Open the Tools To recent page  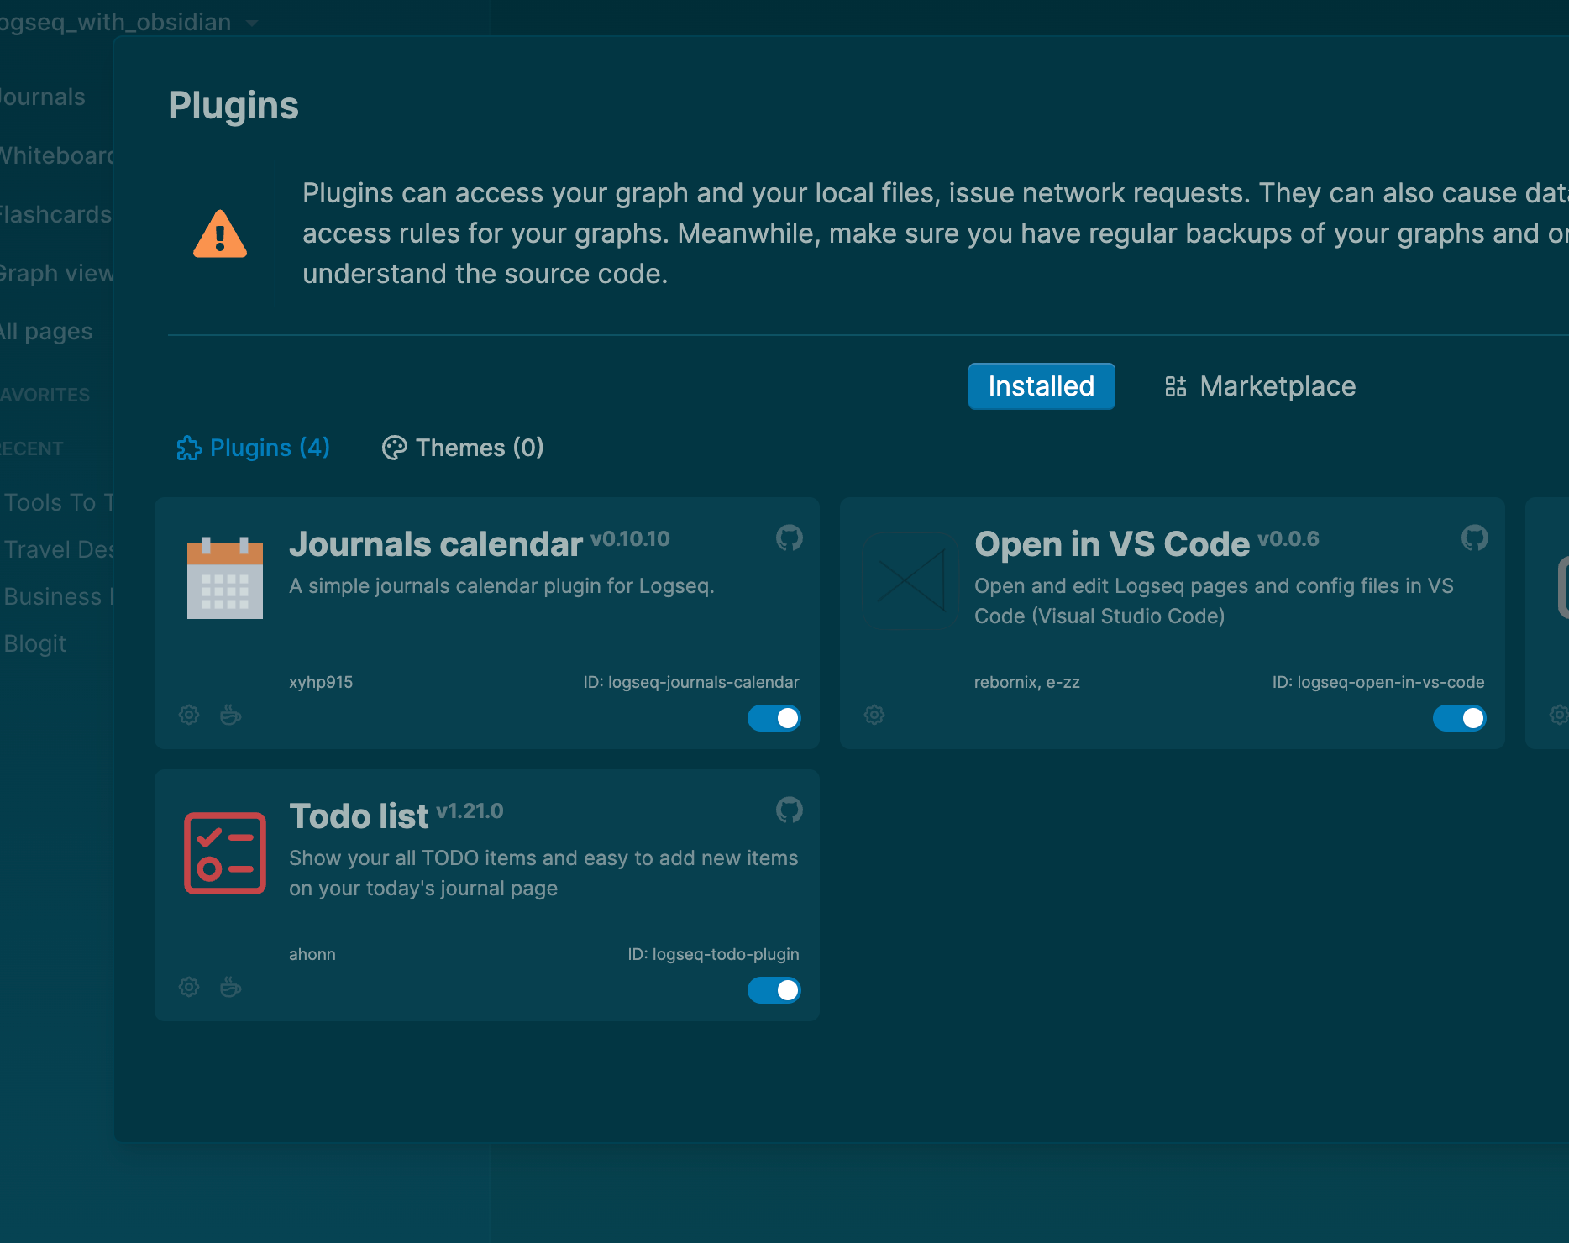(59, 502)
